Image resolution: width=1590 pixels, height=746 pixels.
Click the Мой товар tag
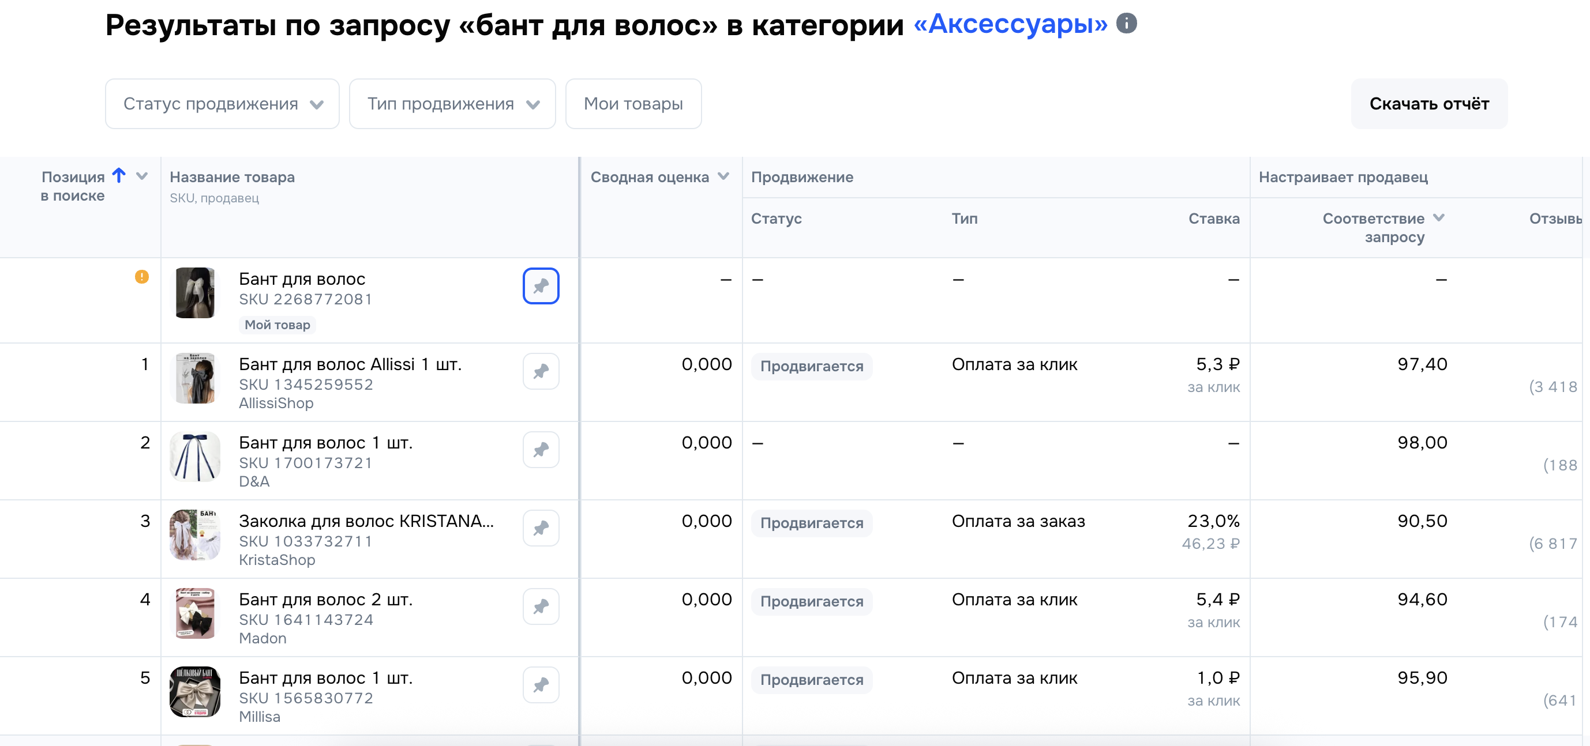coord(277,325)
